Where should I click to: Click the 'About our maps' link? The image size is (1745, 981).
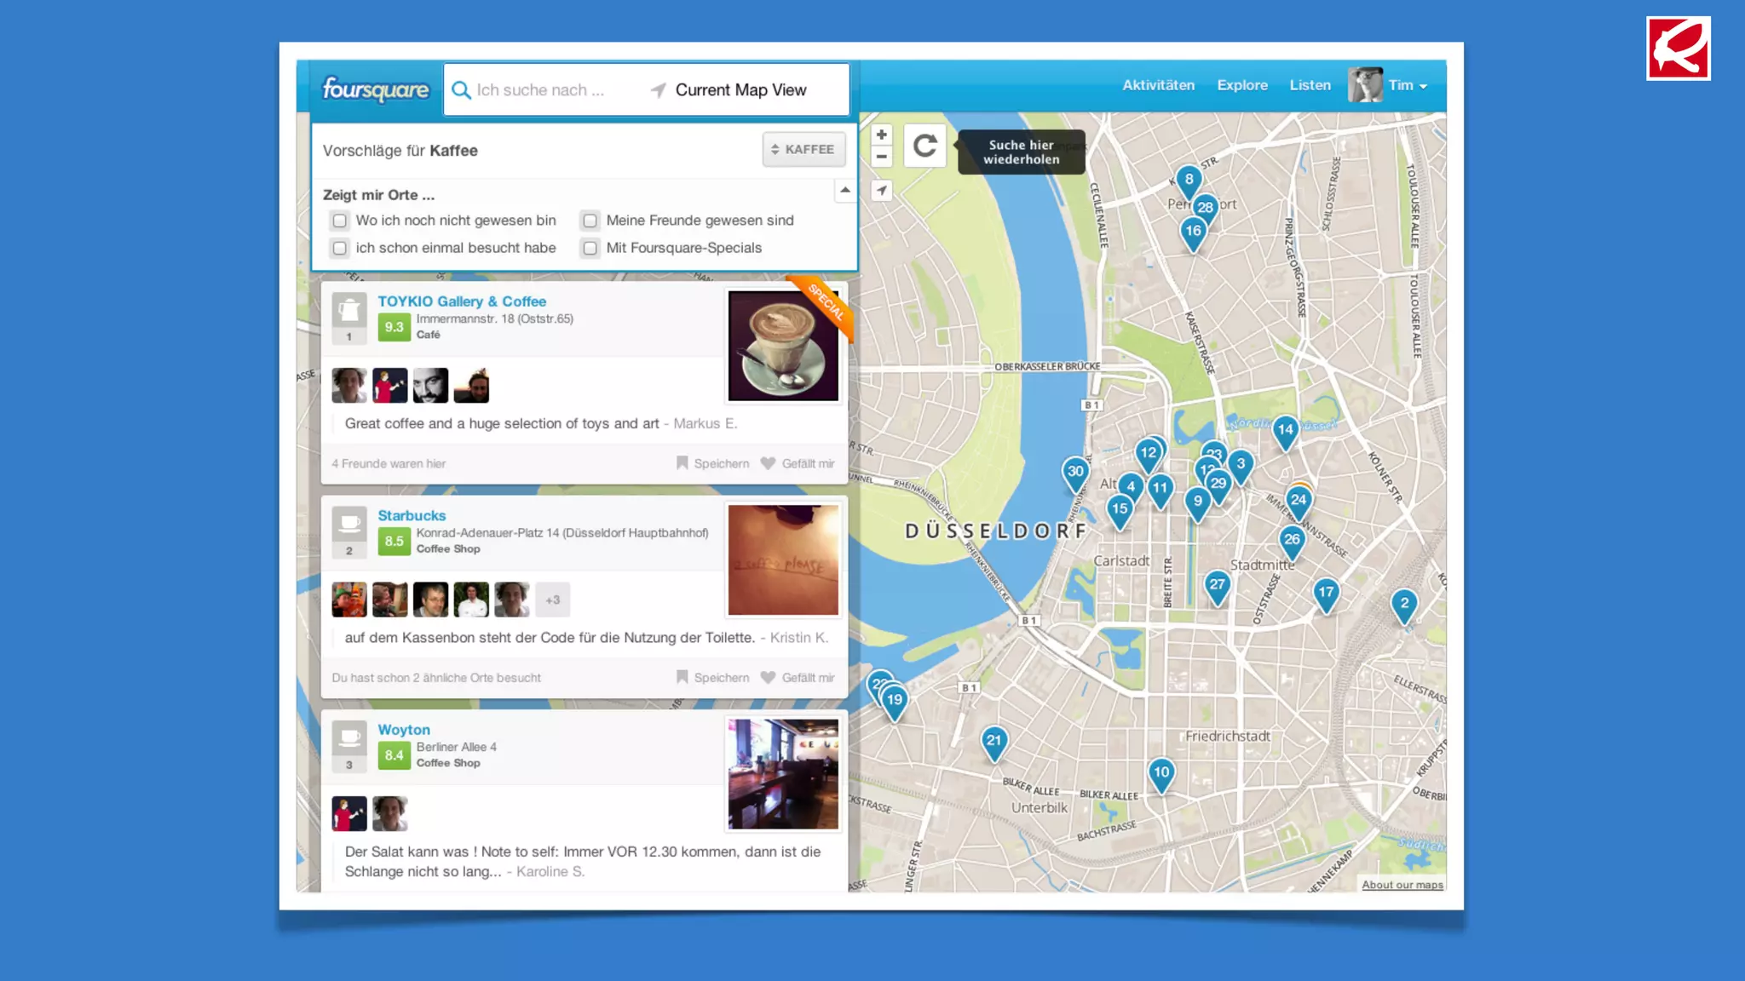(1402, 885)
